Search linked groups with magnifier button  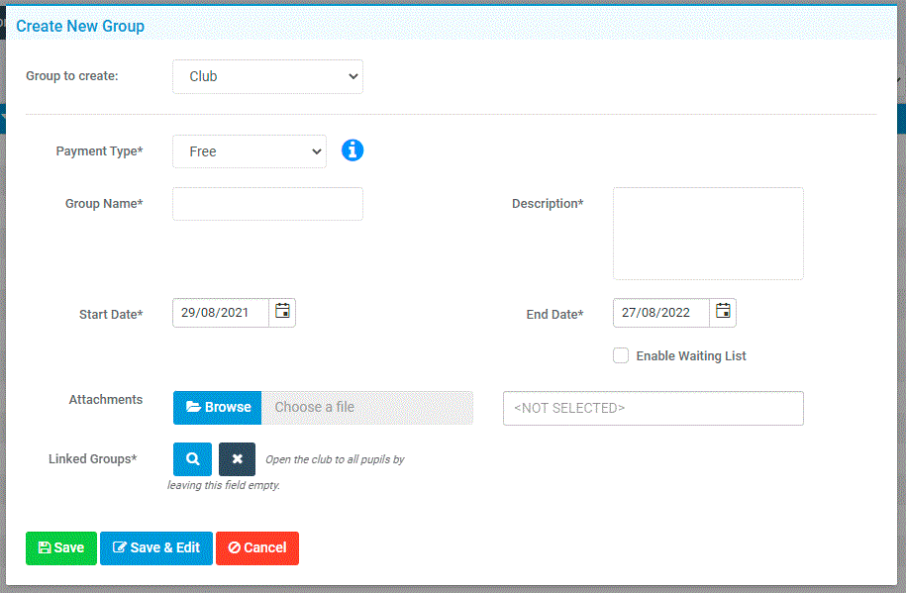tap(192, 459)
